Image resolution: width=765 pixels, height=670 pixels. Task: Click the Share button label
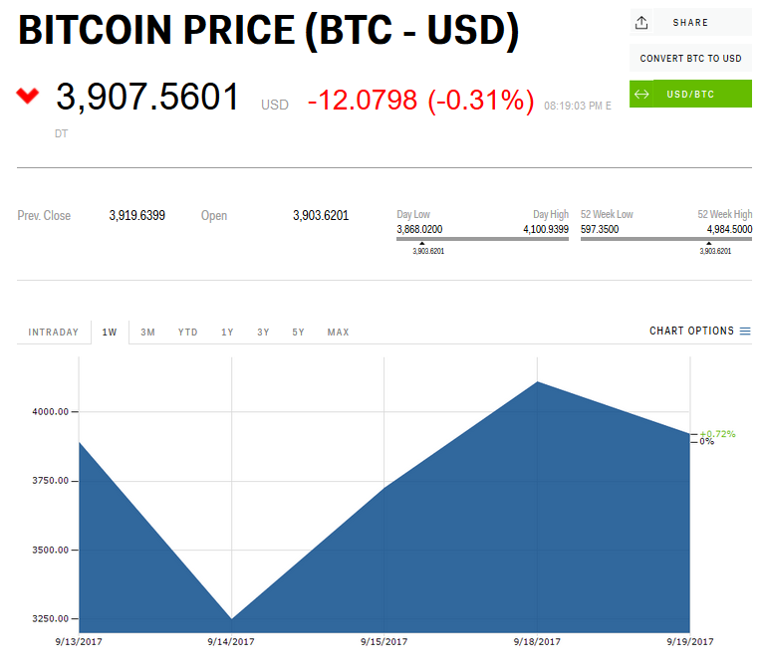pos(690,22)
